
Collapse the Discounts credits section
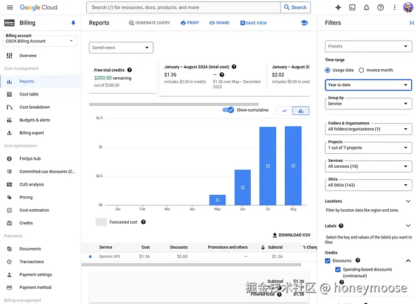point(408,261)
